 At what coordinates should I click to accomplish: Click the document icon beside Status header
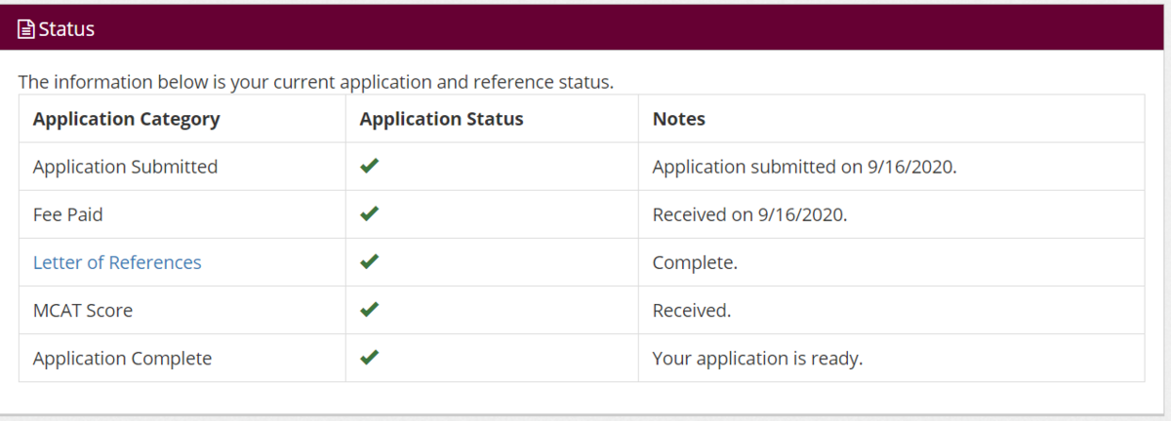(x=27, y=29)
